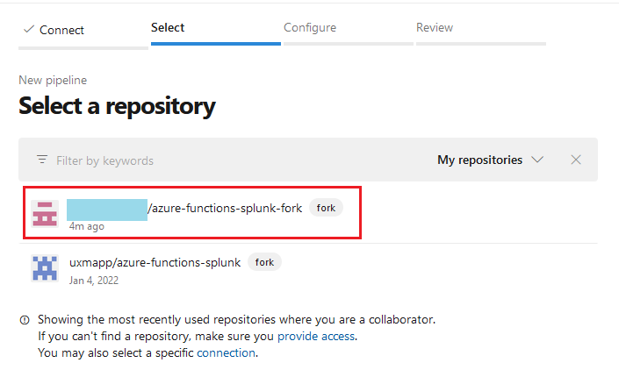Click the blue avatar of uxmapp repository
619x377 pixels.
(45, 269)
